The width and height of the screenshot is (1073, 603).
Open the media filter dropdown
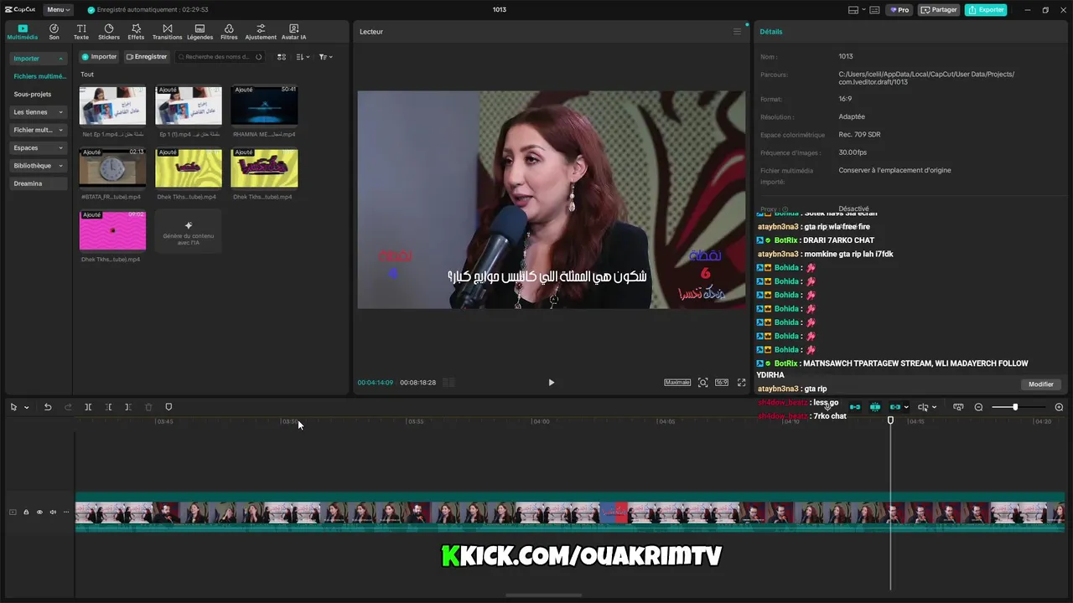326,57
